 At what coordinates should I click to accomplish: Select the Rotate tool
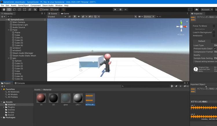tap(14, 10)
